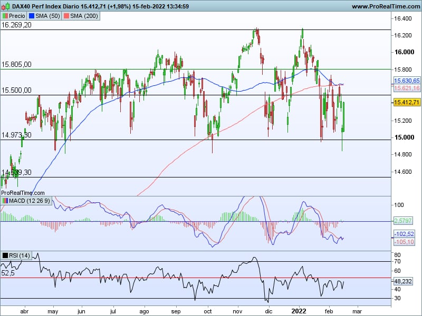Click the 16.269,20 resistance level label

16,25
